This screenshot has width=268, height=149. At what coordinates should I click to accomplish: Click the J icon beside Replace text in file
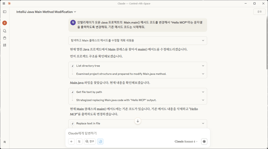73,124
